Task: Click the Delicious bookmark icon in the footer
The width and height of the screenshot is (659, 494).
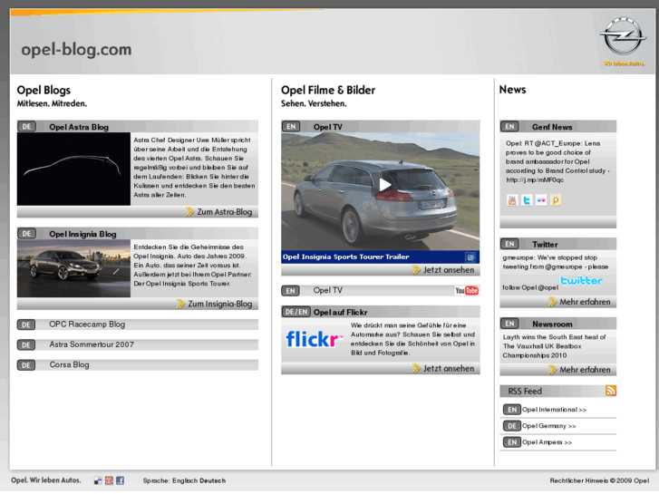Action: [x=98, y=480]
